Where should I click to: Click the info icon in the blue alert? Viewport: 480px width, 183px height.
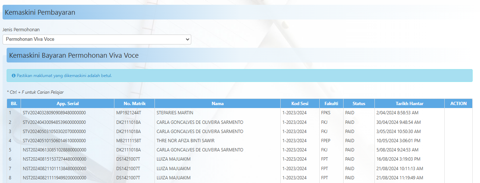(x=14, y=76)
